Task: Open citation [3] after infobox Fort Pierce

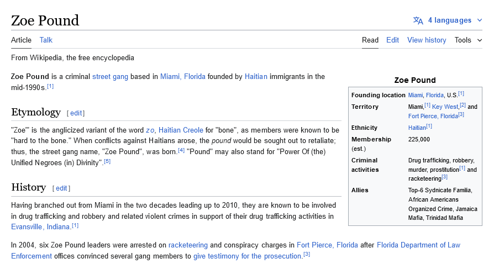Action: coord(461,114)
